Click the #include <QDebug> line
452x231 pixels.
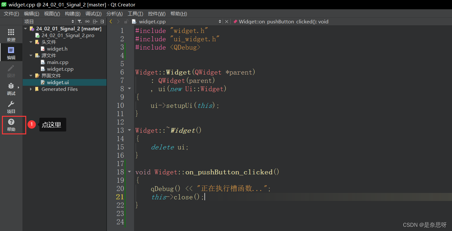coord(168,47)
